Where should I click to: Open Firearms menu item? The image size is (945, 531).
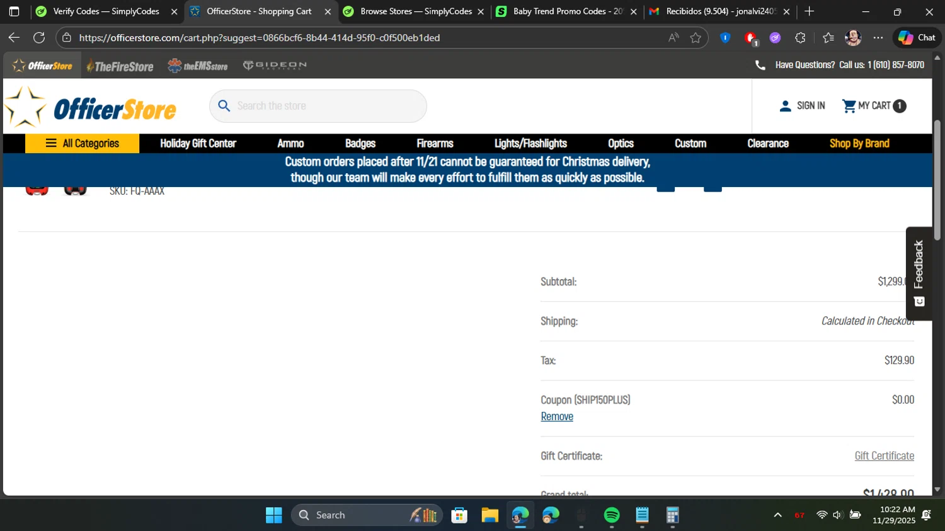click(x=435, y=143)
